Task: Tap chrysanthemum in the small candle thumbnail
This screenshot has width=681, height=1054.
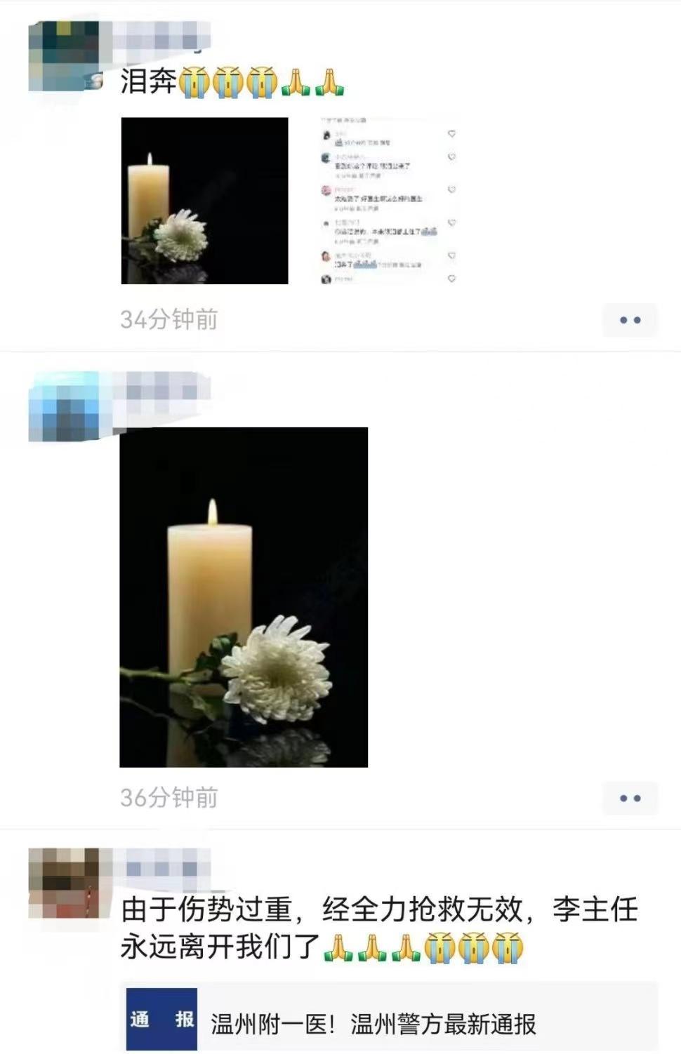Action: 180,236
